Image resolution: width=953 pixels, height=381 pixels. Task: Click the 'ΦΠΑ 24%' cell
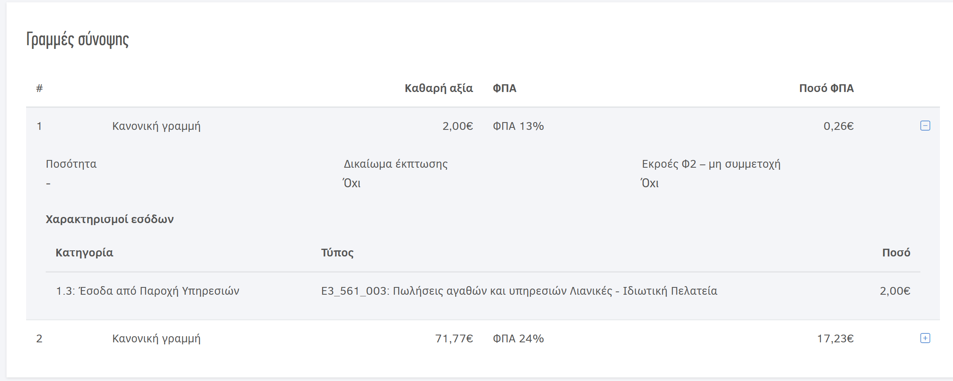[x=518, y=339]
